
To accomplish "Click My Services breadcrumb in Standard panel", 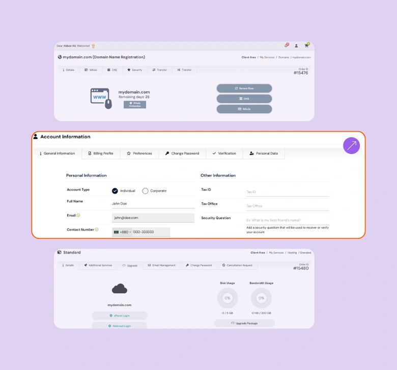I will pos(276,253).
